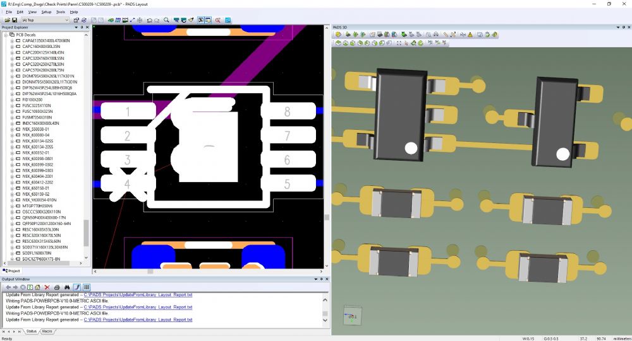Open the Help menu

74,12
